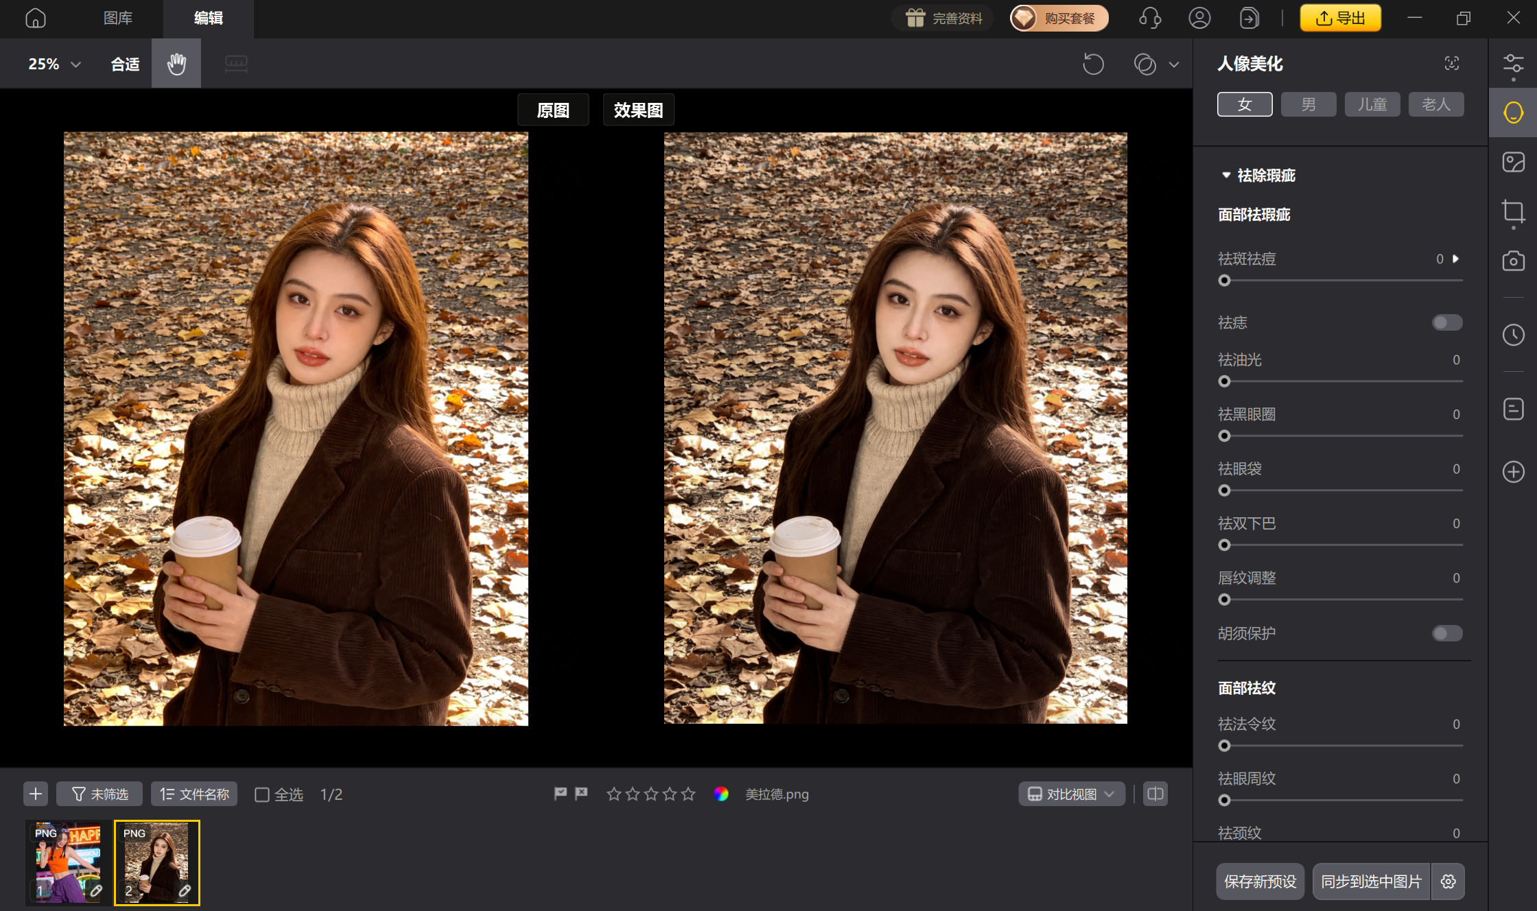Screen dimensions: 1537x911
Task: Select the hand pan tool in the toolbar
Action: 176,63
